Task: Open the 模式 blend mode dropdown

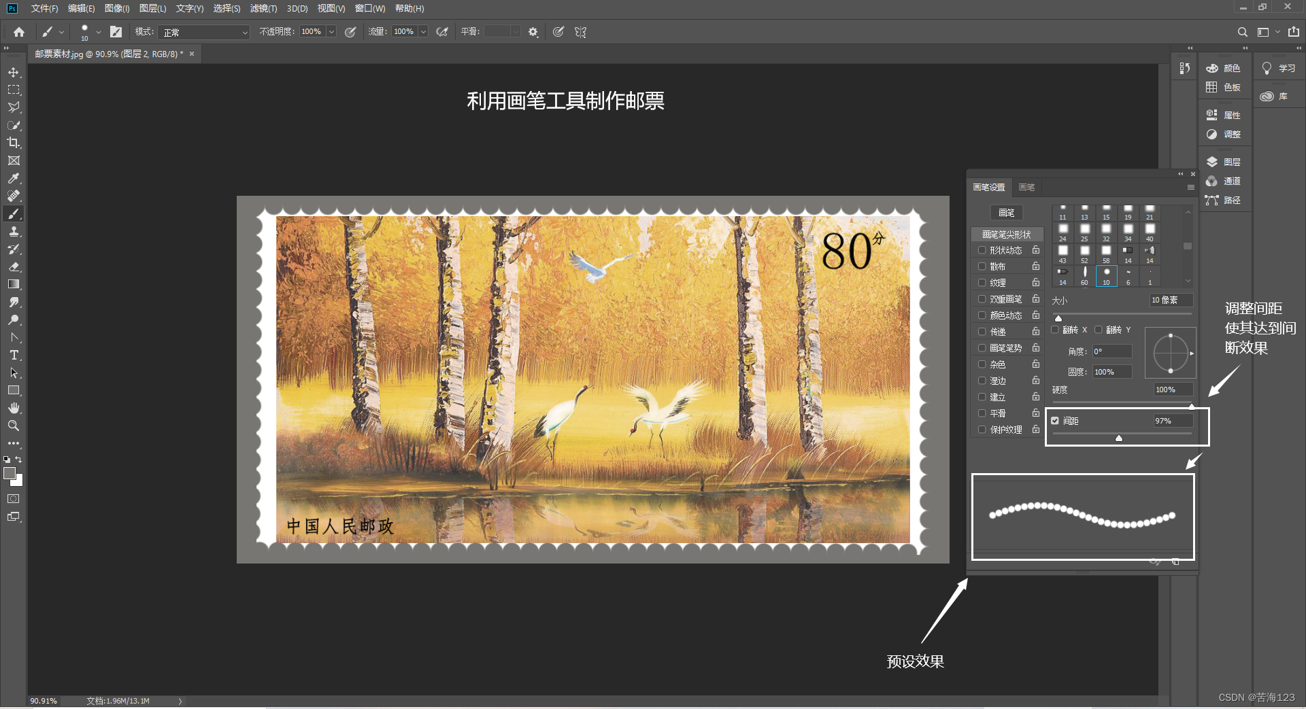Action: click(x=204, y=32)
